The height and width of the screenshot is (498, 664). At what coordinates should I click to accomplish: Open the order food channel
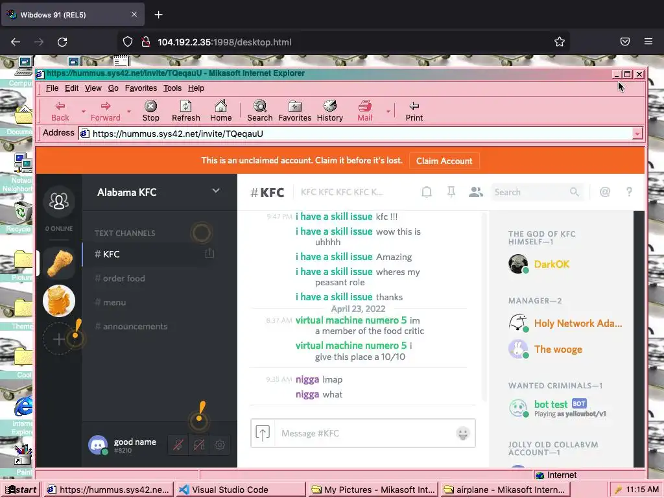120,278
